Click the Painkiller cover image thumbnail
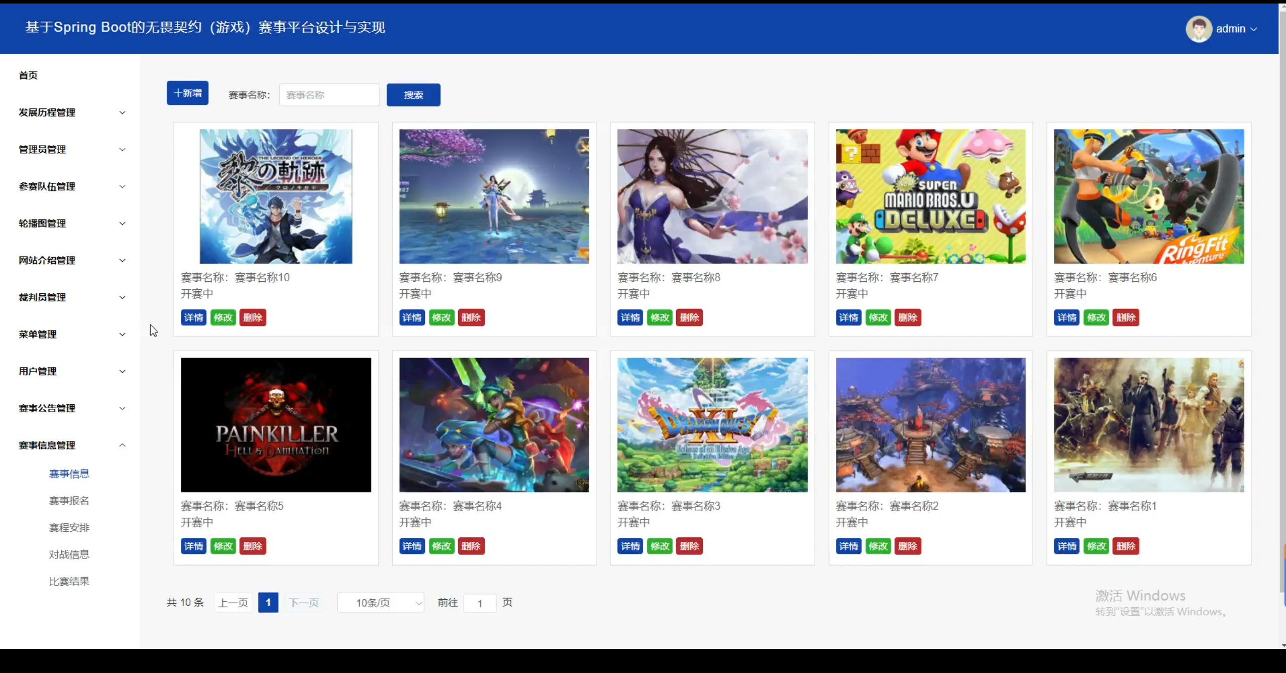The image size is (1286, 673). 276,425
